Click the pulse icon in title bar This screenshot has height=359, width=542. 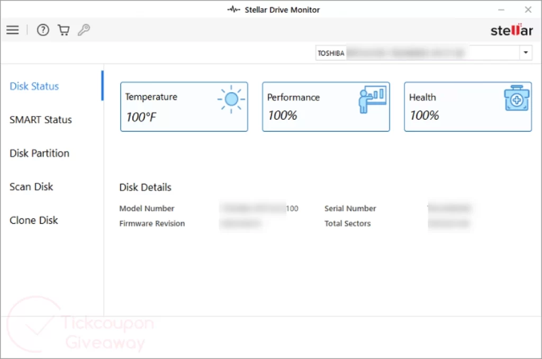[234, 10]
